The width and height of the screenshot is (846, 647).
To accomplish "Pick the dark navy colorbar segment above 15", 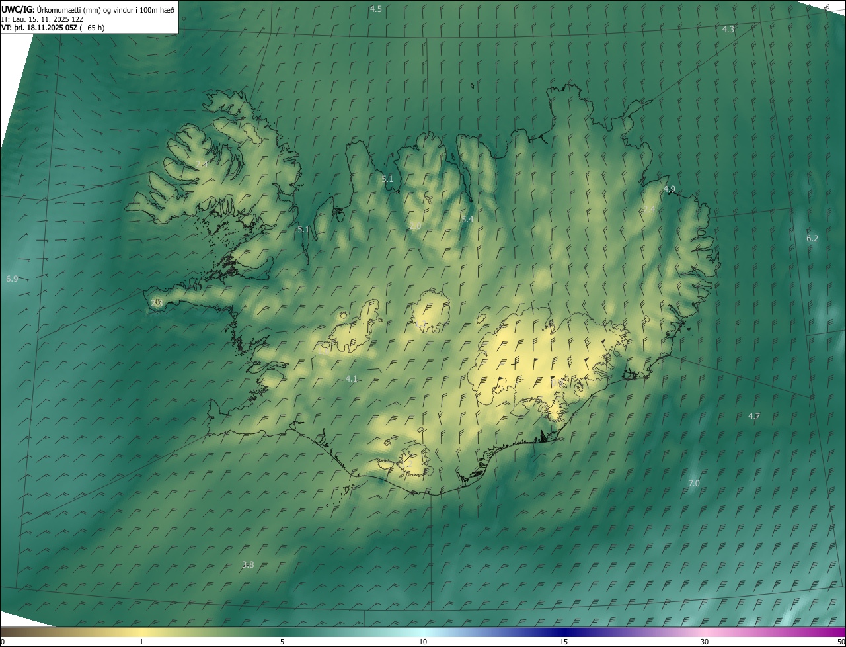I will click(x=564, y=632).
